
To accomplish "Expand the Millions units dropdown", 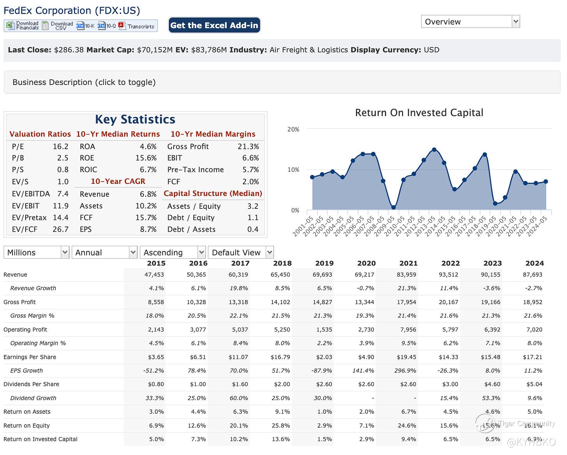I will pyautogui.click(x=37, y=252).
